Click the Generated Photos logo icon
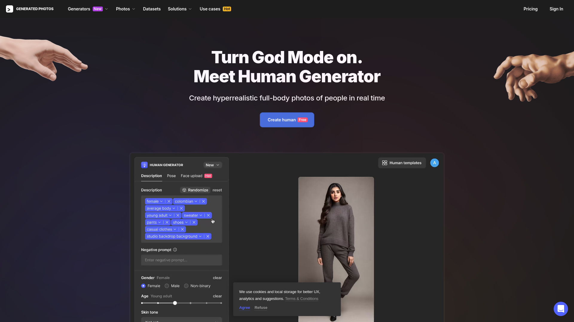The height and width of the screenshot is (322, 574). click(9, 9)
